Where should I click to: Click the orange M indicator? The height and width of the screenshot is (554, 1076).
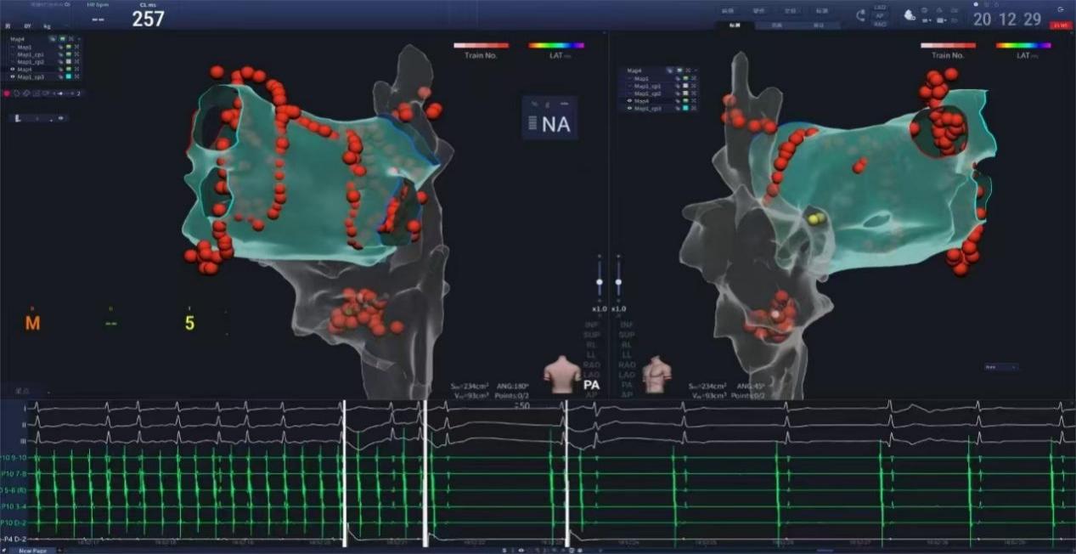pyautogui.click(x=32, y=323)
